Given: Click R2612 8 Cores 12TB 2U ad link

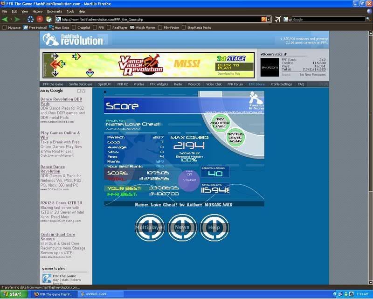Looking at the screenshot, I should (62, 203).
